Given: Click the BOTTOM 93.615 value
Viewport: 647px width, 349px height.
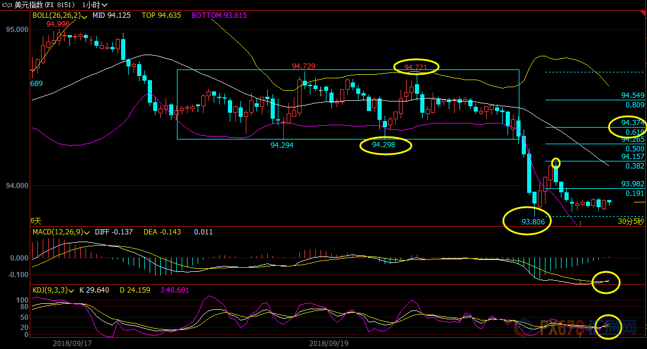Looking at the screenshot, I should (x=219, y=15).
